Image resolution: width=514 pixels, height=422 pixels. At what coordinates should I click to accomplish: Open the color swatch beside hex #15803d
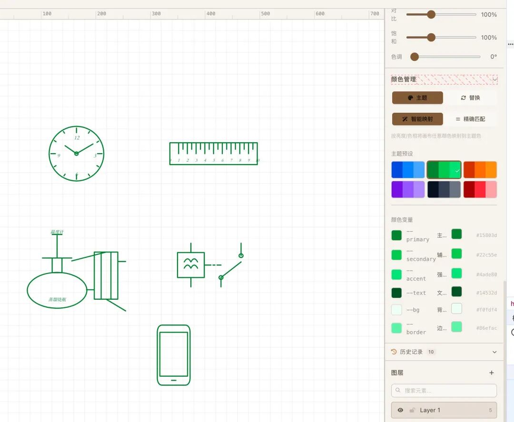[456, 234]
